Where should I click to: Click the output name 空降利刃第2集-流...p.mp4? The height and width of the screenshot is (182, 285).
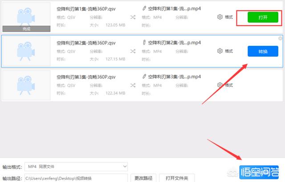point(174,43)
